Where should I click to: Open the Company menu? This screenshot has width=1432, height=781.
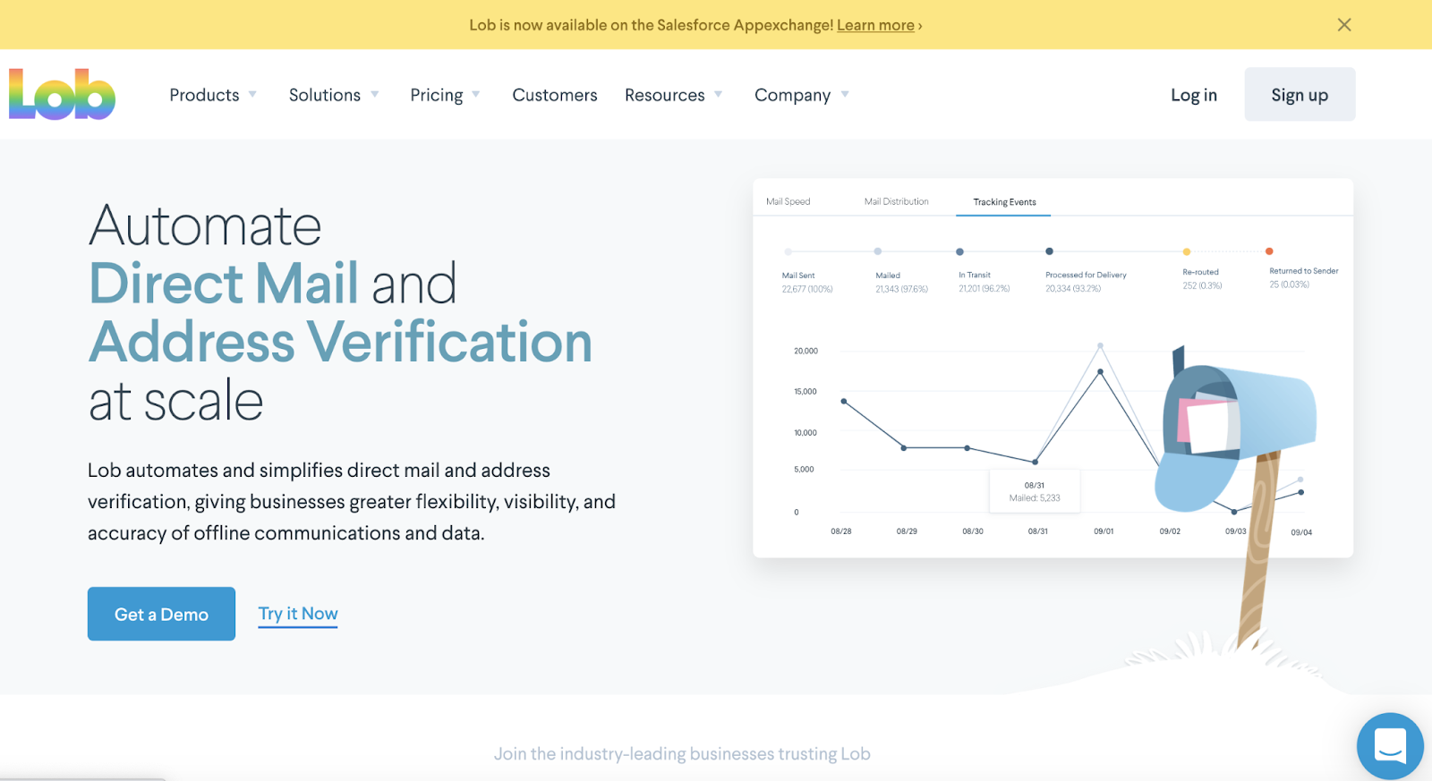(793, 95)
